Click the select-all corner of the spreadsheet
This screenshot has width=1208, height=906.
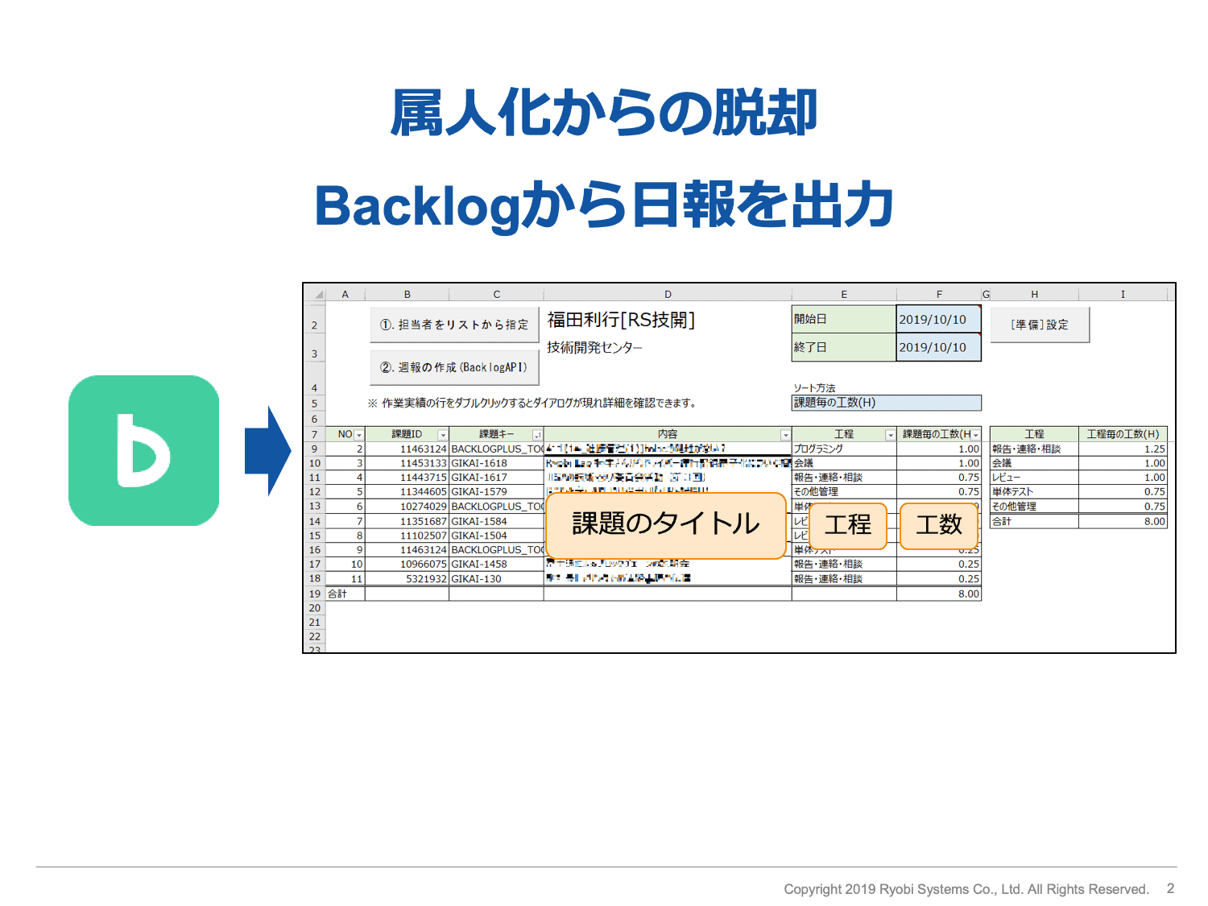coord(315,294)
